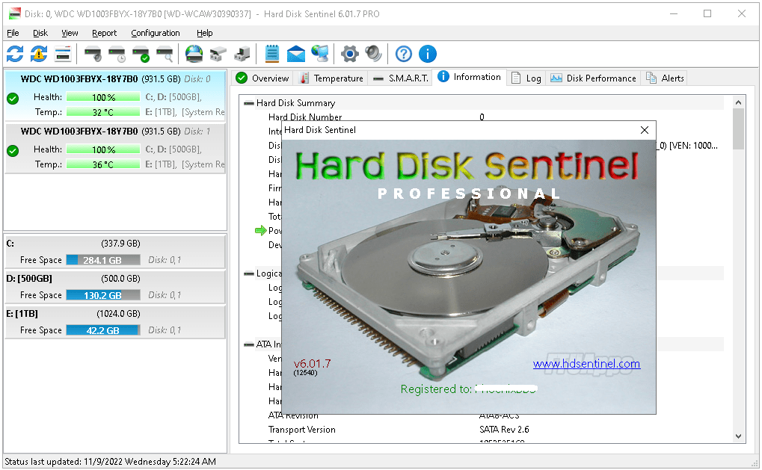This screenshot has height=470, width=762.
Task: Click version text v6.01.7 in dialog
Action: [x=312, y=364]
